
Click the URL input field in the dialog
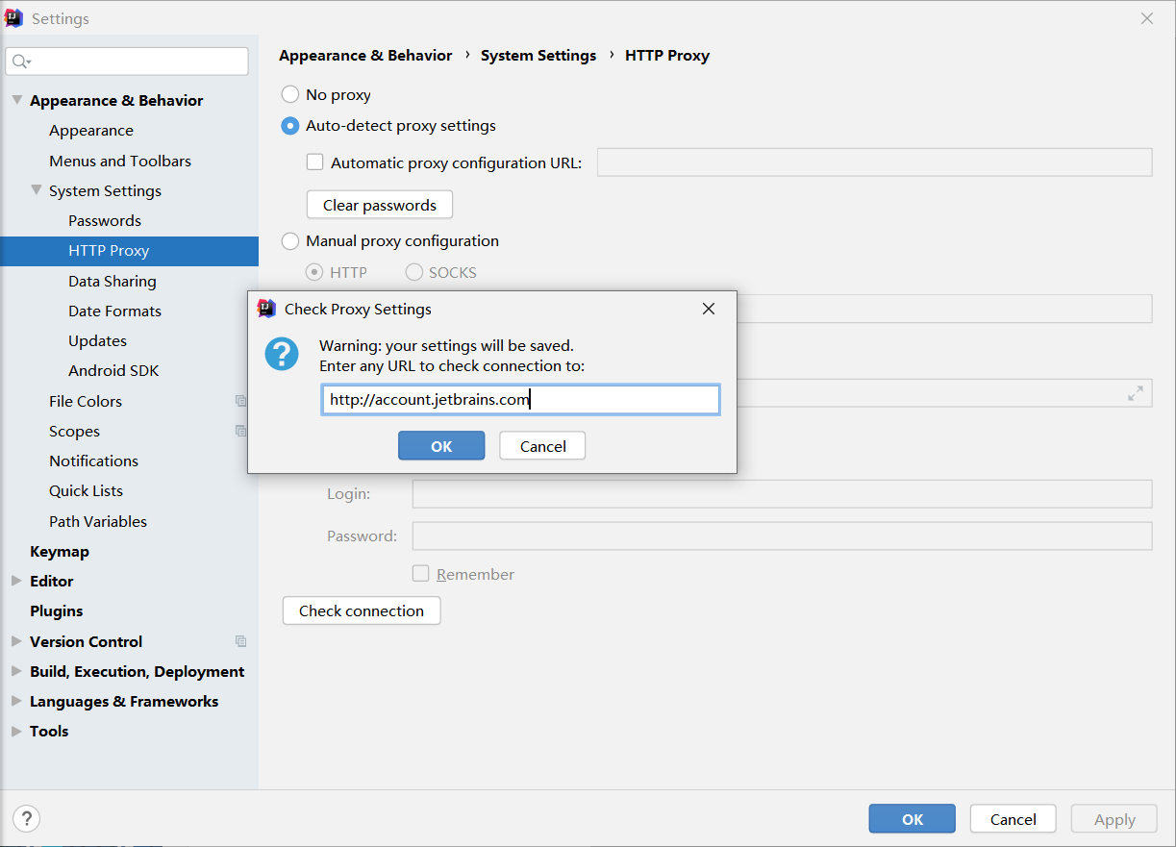click(x=519, y=399)
